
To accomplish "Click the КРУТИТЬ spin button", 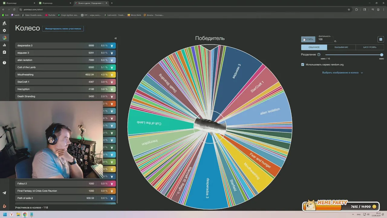I will click(308, 39).
